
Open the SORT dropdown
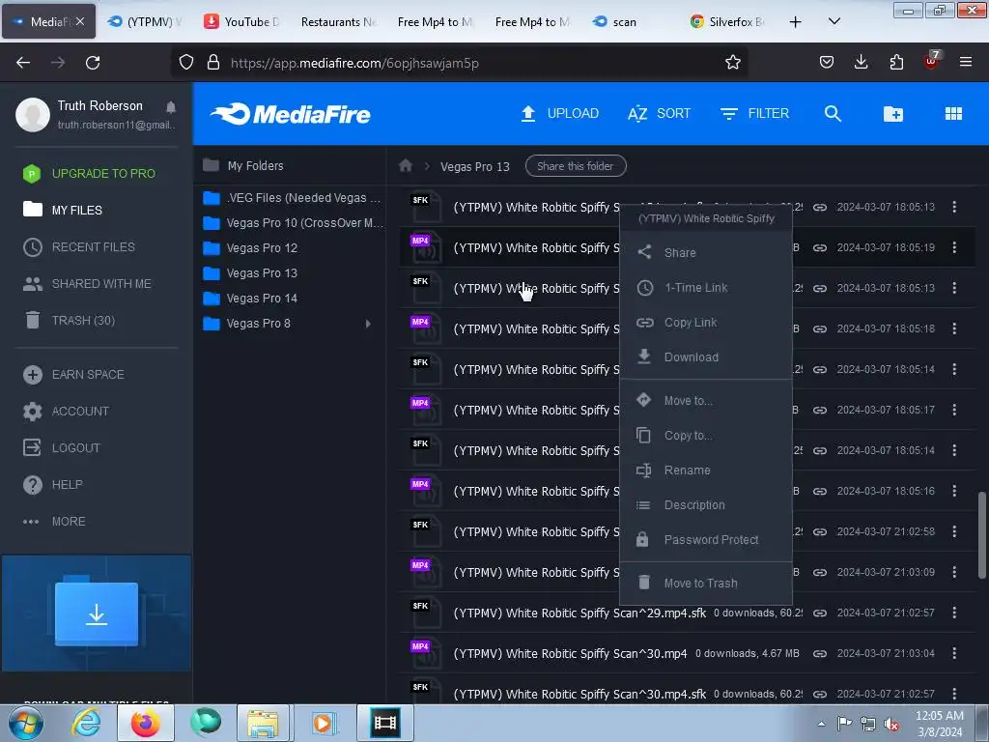pyautogui.click(x=659, y=114)
